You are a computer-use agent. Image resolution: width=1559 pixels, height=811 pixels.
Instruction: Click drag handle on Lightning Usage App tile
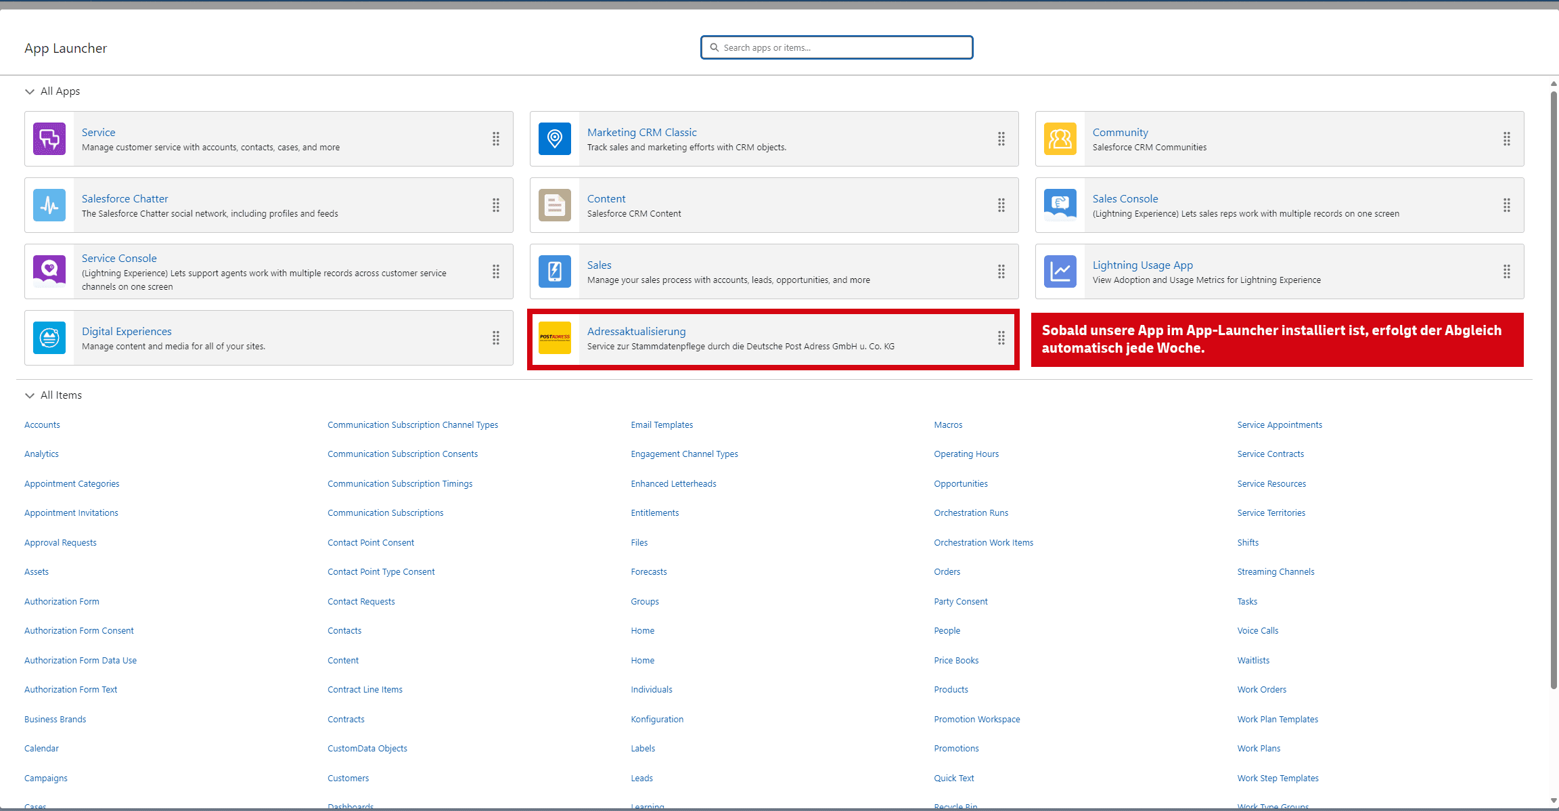1507,271
